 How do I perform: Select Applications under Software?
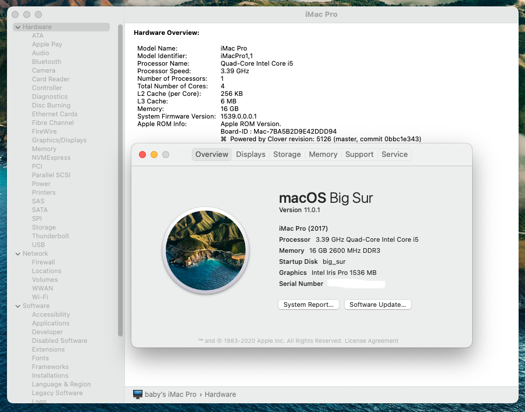51,323
